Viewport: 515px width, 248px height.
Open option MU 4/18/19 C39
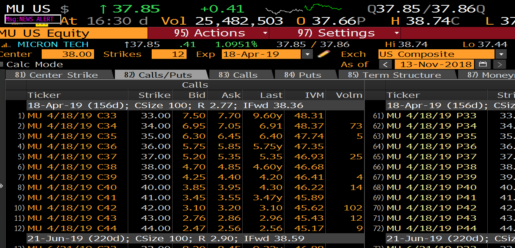pyautogui.click(x=72, y=177)
